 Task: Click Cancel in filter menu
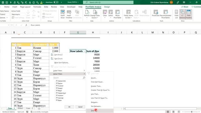point(80,107)
